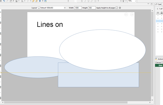Select the Canvas 1 tab in Actions
Viewport: 163px width, 105px height.
159,62
